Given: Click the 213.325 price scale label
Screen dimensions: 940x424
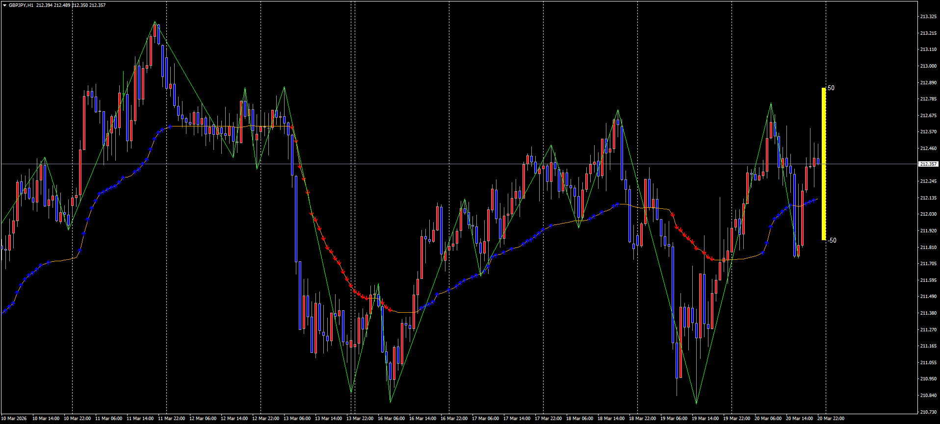Looking at the screenshot, I should [928, 17].
